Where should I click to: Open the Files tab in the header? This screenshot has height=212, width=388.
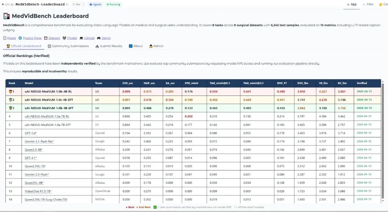click(x=368, y=4)
